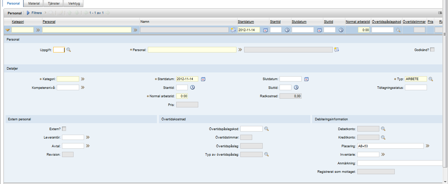The image size is (448, 184).
Task: Open the Starttid clock in the Detaljer section
Action: 192,87
